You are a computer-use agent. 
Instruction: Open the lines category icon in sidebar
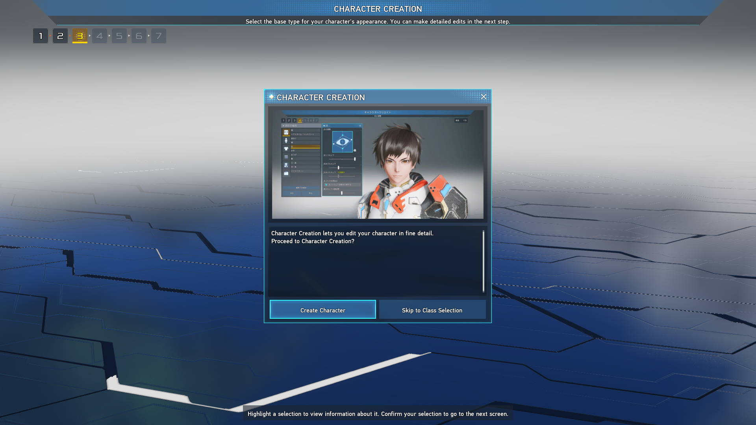coord(286,157)
